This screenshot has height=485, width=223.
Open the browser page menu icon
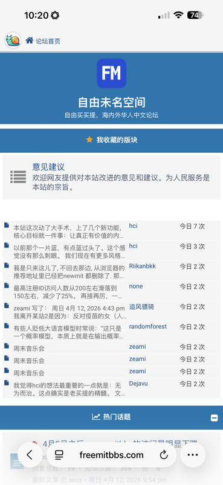point(59,455)
